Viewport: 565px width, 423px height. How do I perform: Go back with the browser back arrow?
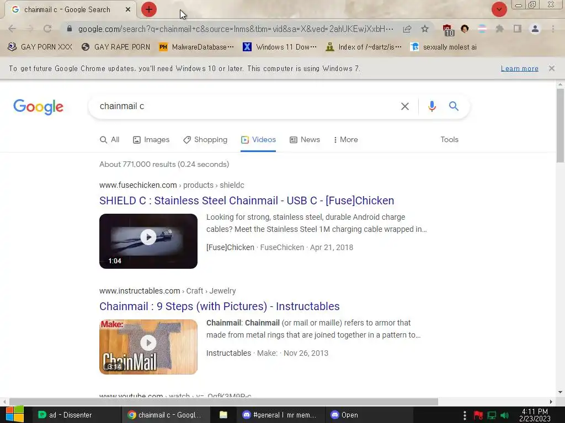click(x=12, y=29)
